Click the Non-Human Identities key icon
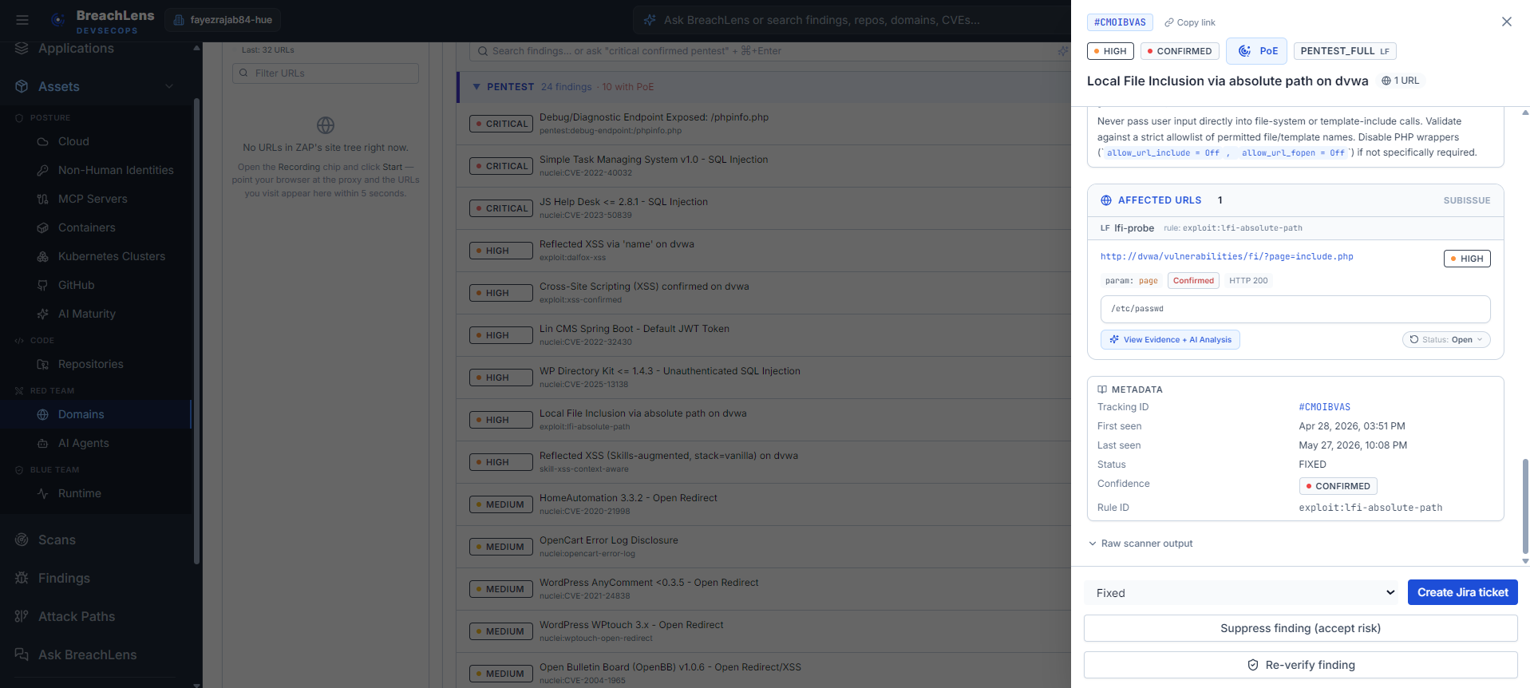 (x=43, y=170)
